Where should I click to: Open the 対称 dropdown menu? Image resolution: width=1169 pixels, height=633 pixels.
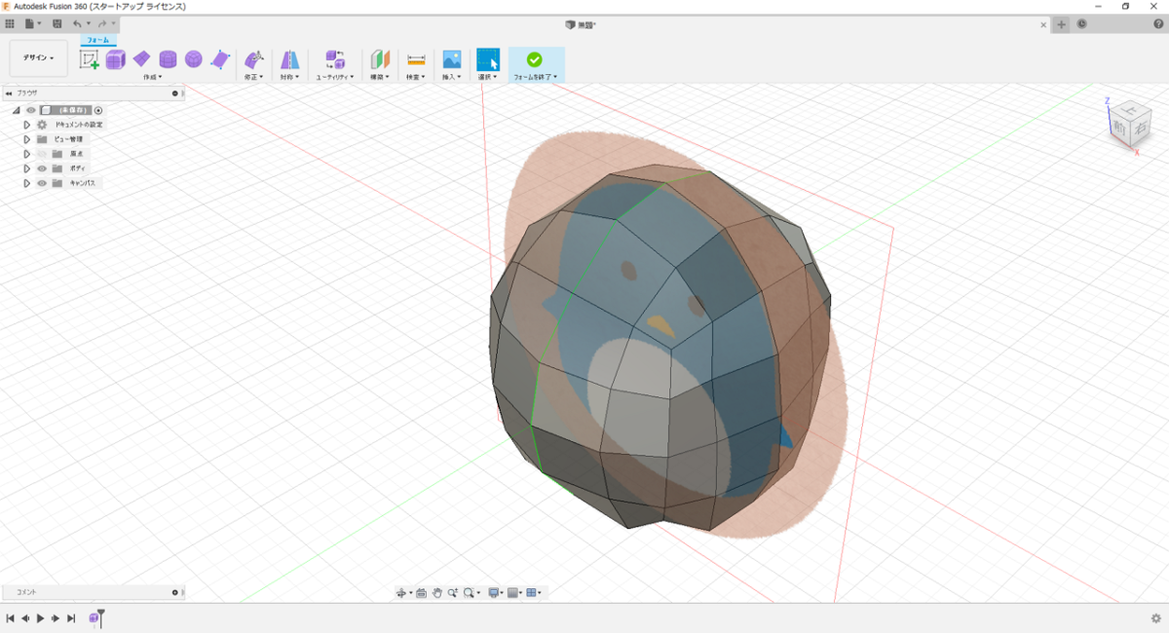[x=289, y=76]
